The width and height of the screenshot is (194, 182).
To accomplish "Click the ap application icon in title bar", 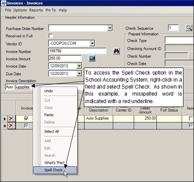I will [4, 3].
